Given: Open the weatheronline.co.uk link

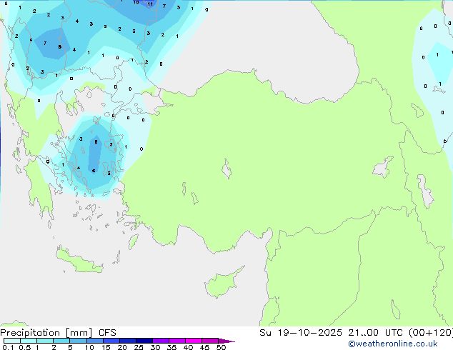Looking at the screenshot, I should coord(393,344).
